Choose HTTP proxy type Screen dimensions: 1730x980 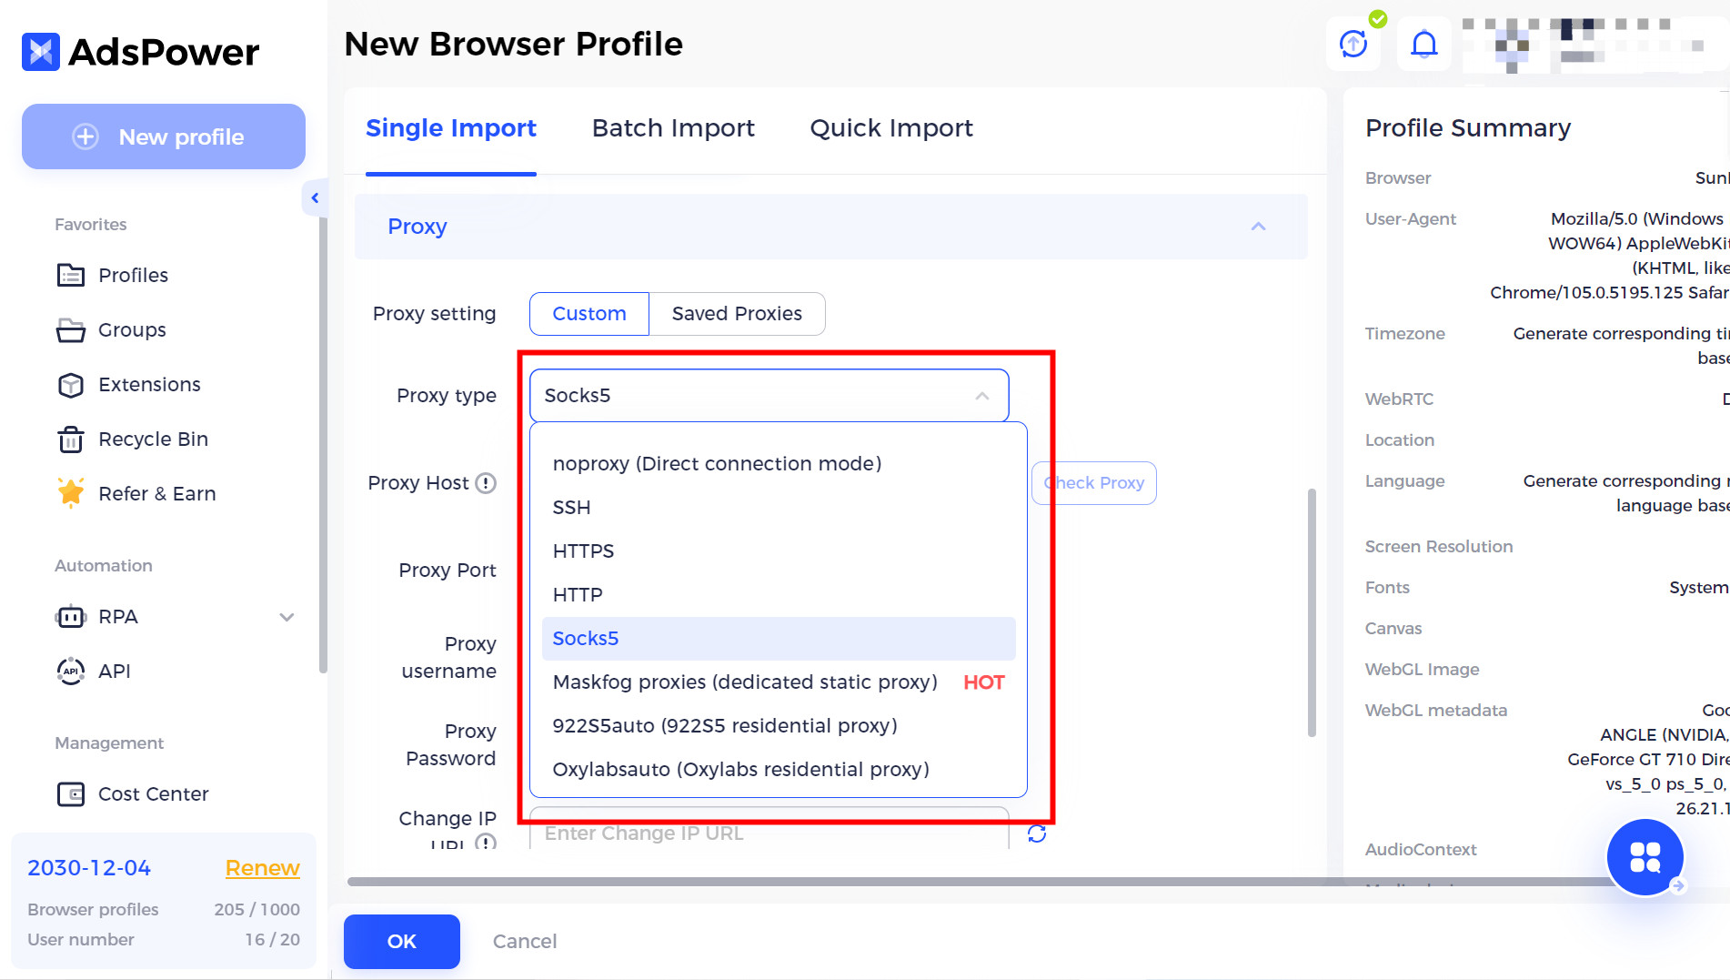[779, 594]
